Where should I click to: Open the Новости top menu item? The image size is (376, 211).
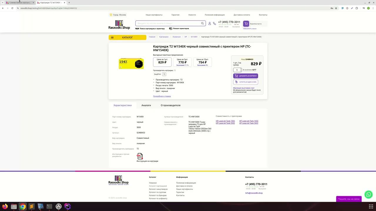click(192, 15)
